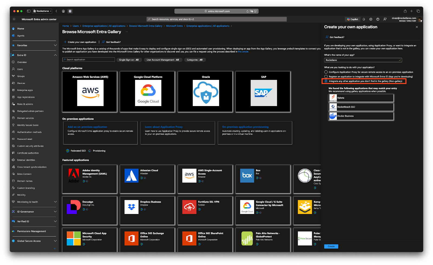The image size is (433, 265).
Task: Select the Raketa suggested gallery app
Action: [361, 98]
